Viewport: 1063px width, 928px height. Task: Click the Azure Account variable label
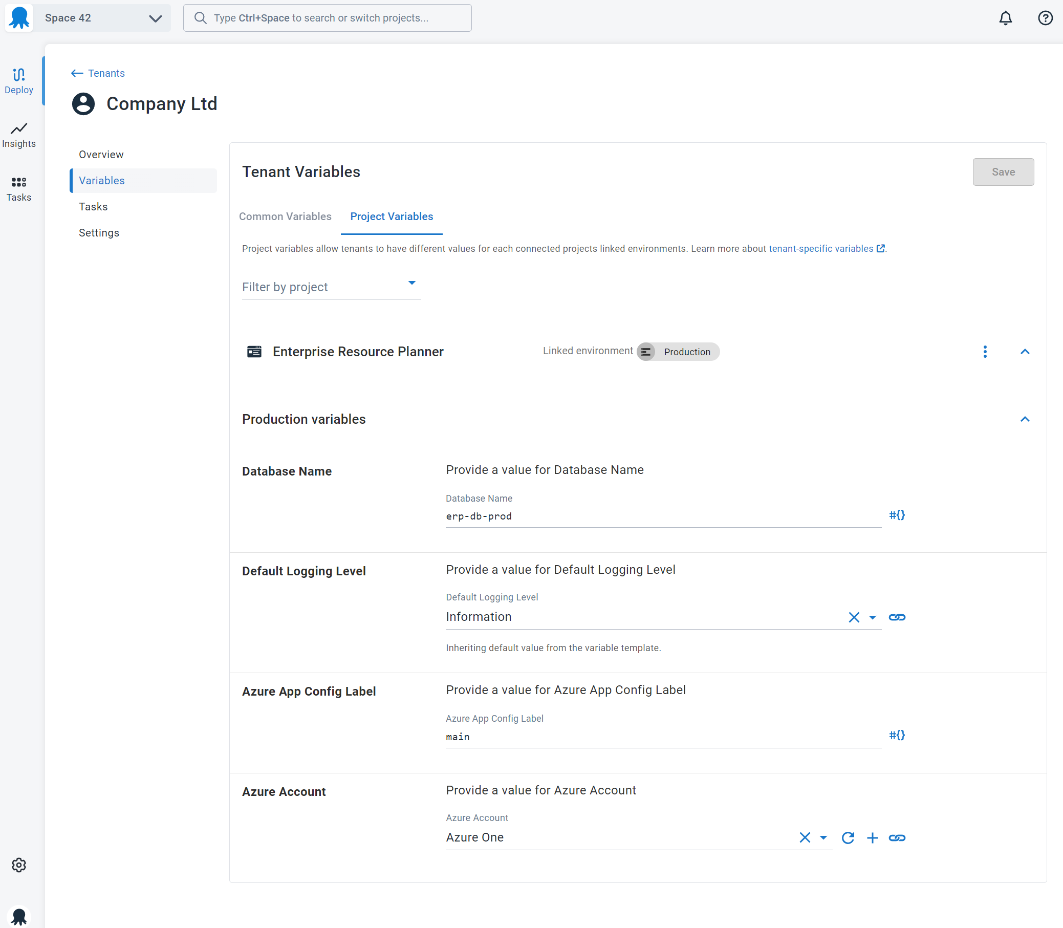point(284,791)
